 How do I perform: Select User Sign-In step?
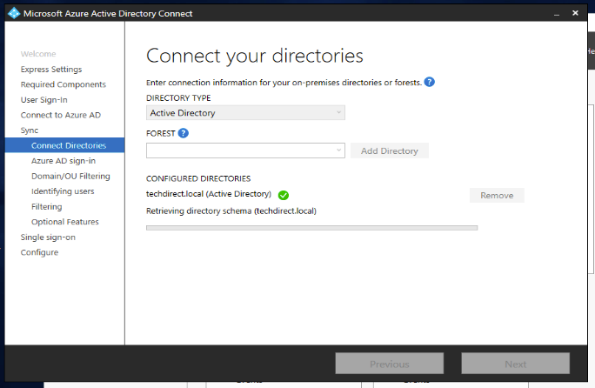[44, 100]
